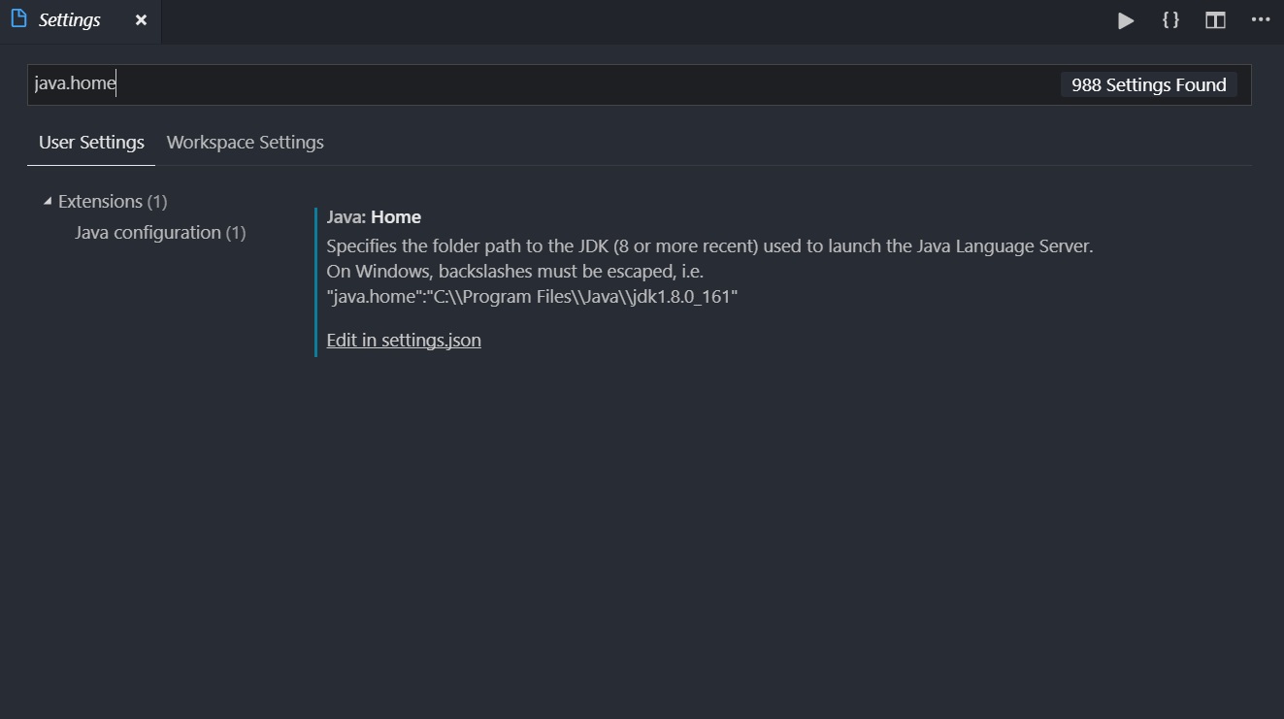Select Extensions (1) in settings tree
1284x719 pixels.
(x=113, y=202)
